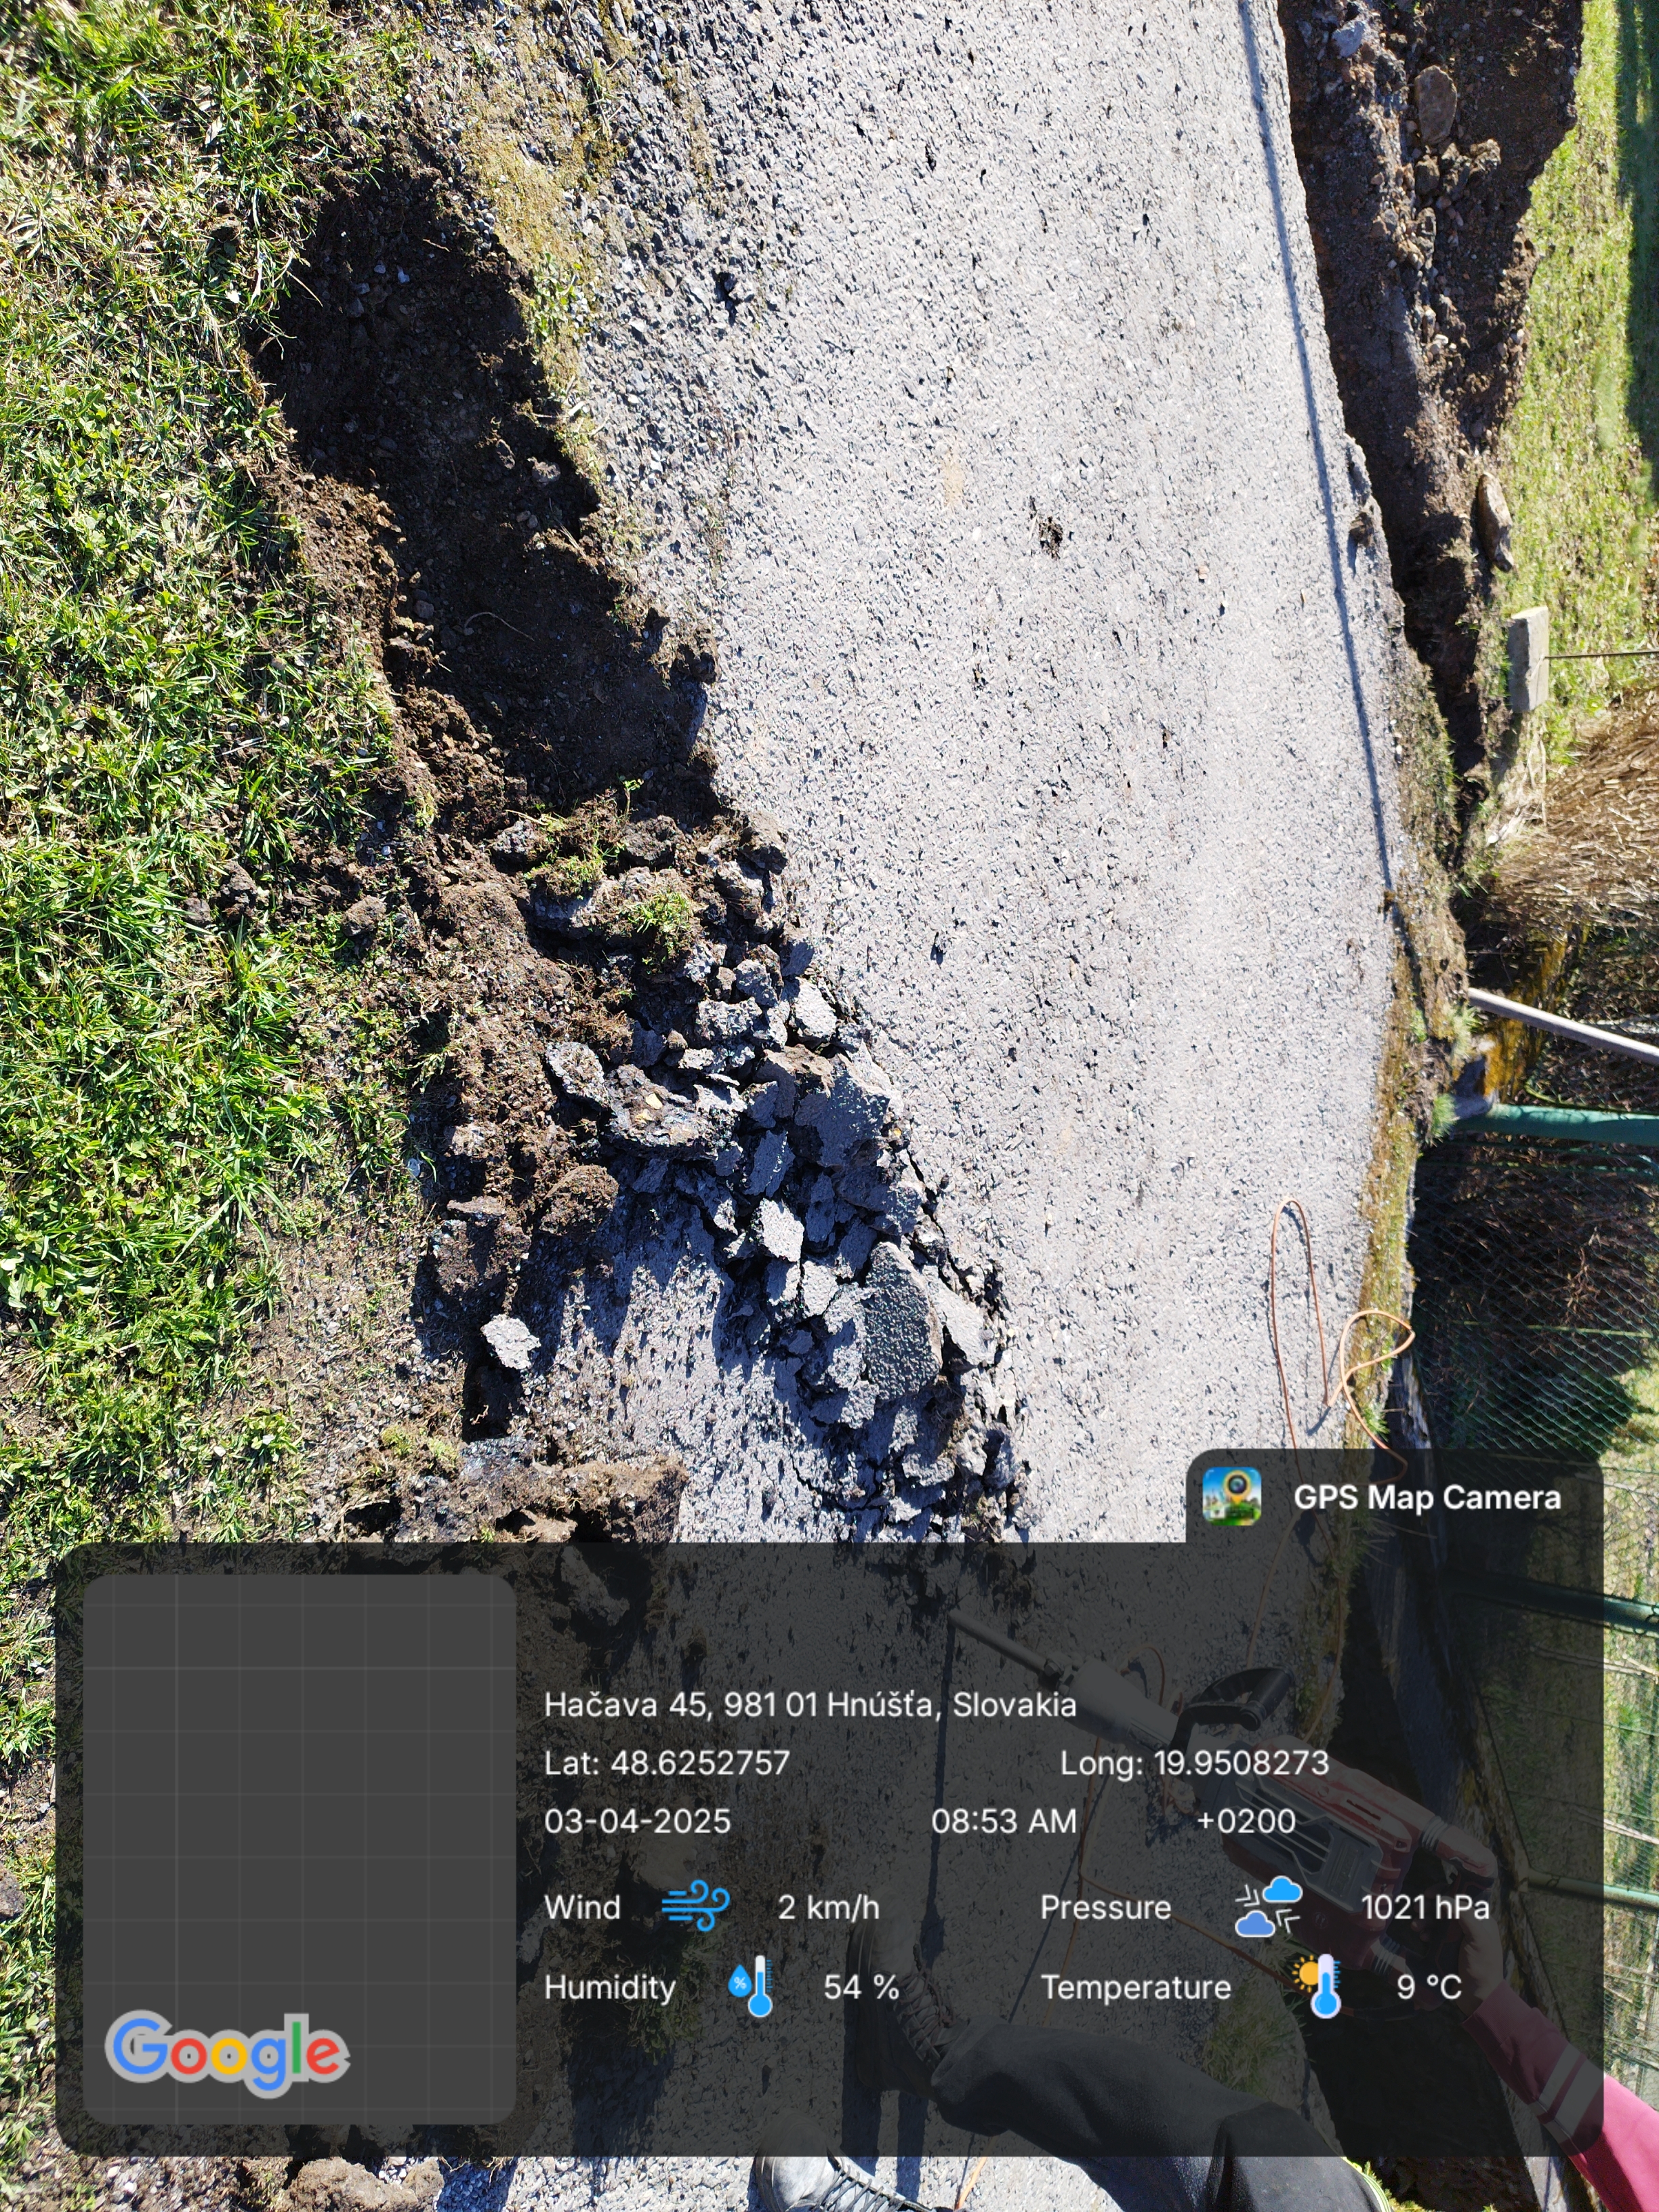Click the 'Wind' label
The height and width of the screenshot is (2212, 1659).
pyautogui.click(x=582, y=1907)
